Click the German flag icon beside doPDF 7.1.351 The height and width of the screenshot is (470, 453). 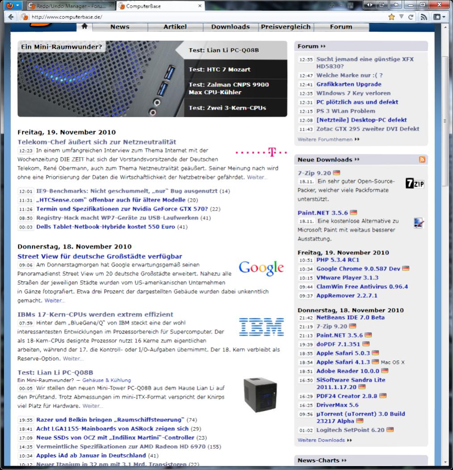point(366,343)
